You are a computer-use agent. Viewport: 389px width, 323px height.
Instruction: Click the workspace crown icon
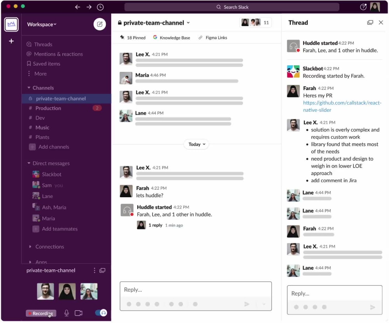click(11, 24)
